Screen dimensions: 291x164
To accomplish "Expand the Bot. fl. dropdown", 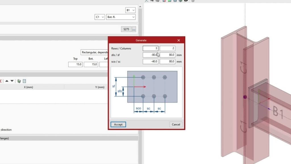I will pyautogui.click(x=121, y=17).
